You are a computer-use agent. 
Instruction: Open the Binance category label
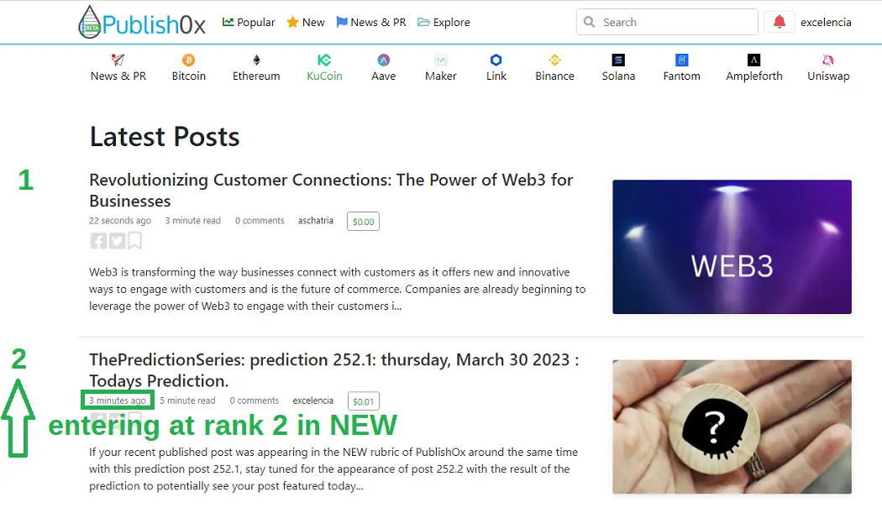pyautogui.click(x=554, y=76)
